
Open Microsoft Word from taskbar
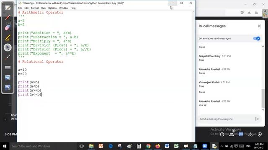(167, 146)
